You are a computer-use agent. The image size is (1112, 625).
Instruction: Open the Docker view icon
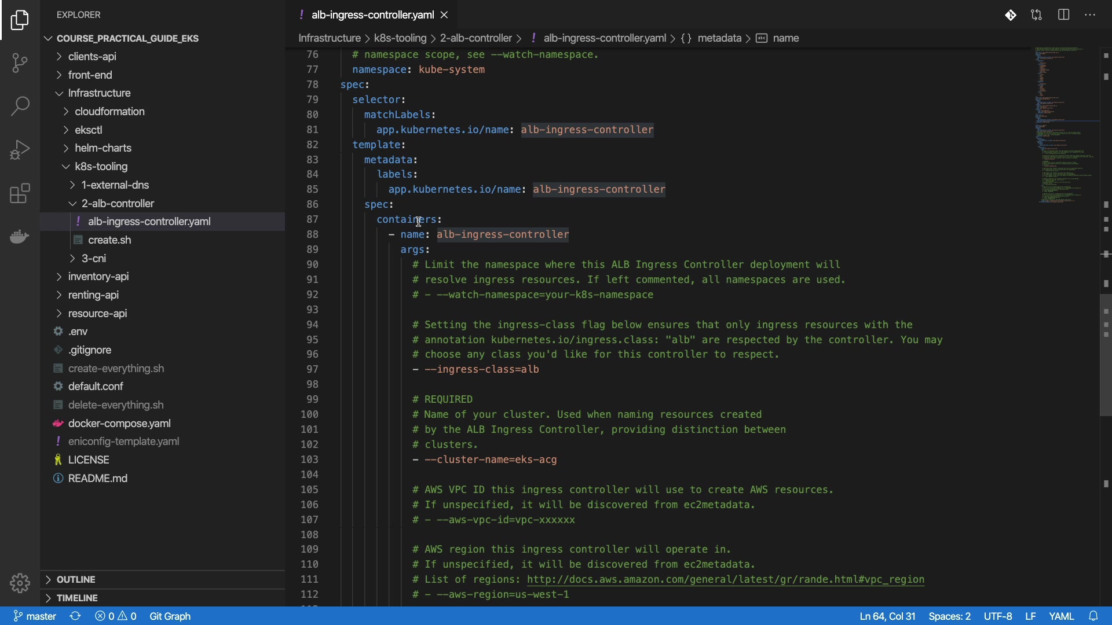coord(20,237)
